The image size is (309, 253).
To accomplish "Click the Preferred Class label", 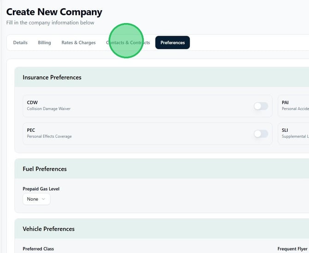I will (x=38, y=249).
